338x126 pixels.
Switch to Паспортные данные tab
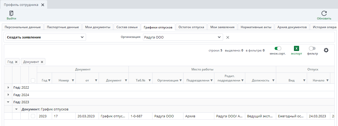(63, 27)
